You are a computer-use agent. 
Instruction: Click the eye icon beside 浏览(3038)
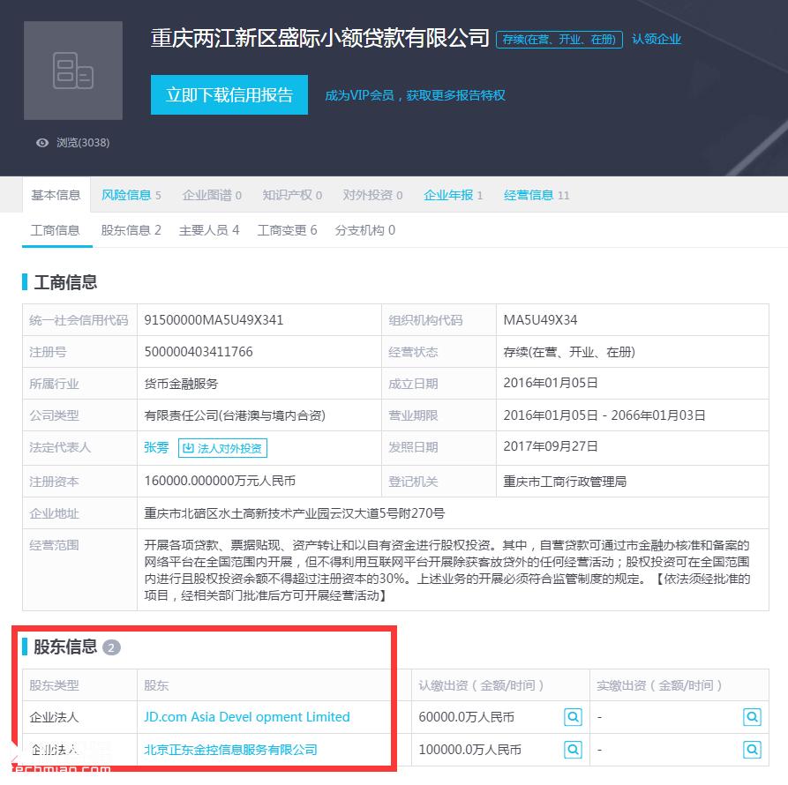pyautogui.click(x=41, y=142)
